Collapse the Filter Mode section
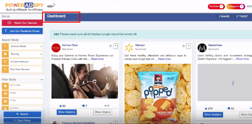 42,80
